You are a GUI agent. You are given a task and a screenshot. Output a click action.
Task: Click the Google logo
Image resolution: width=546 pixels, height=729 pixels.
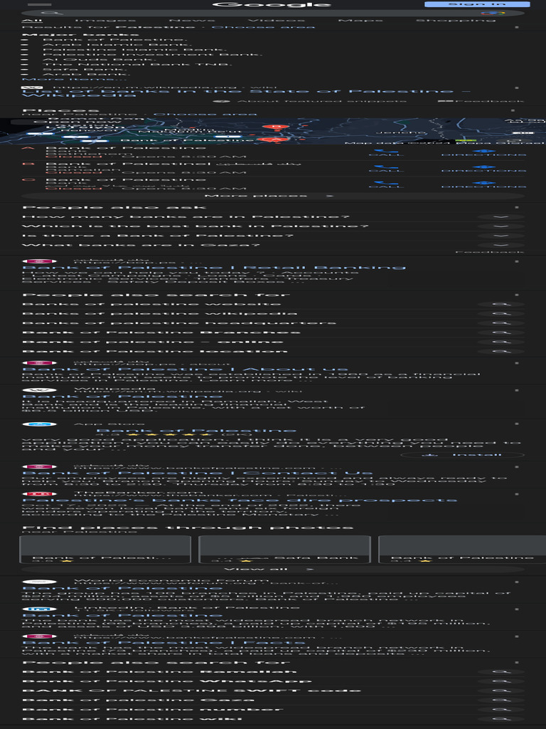pos(272,5)
